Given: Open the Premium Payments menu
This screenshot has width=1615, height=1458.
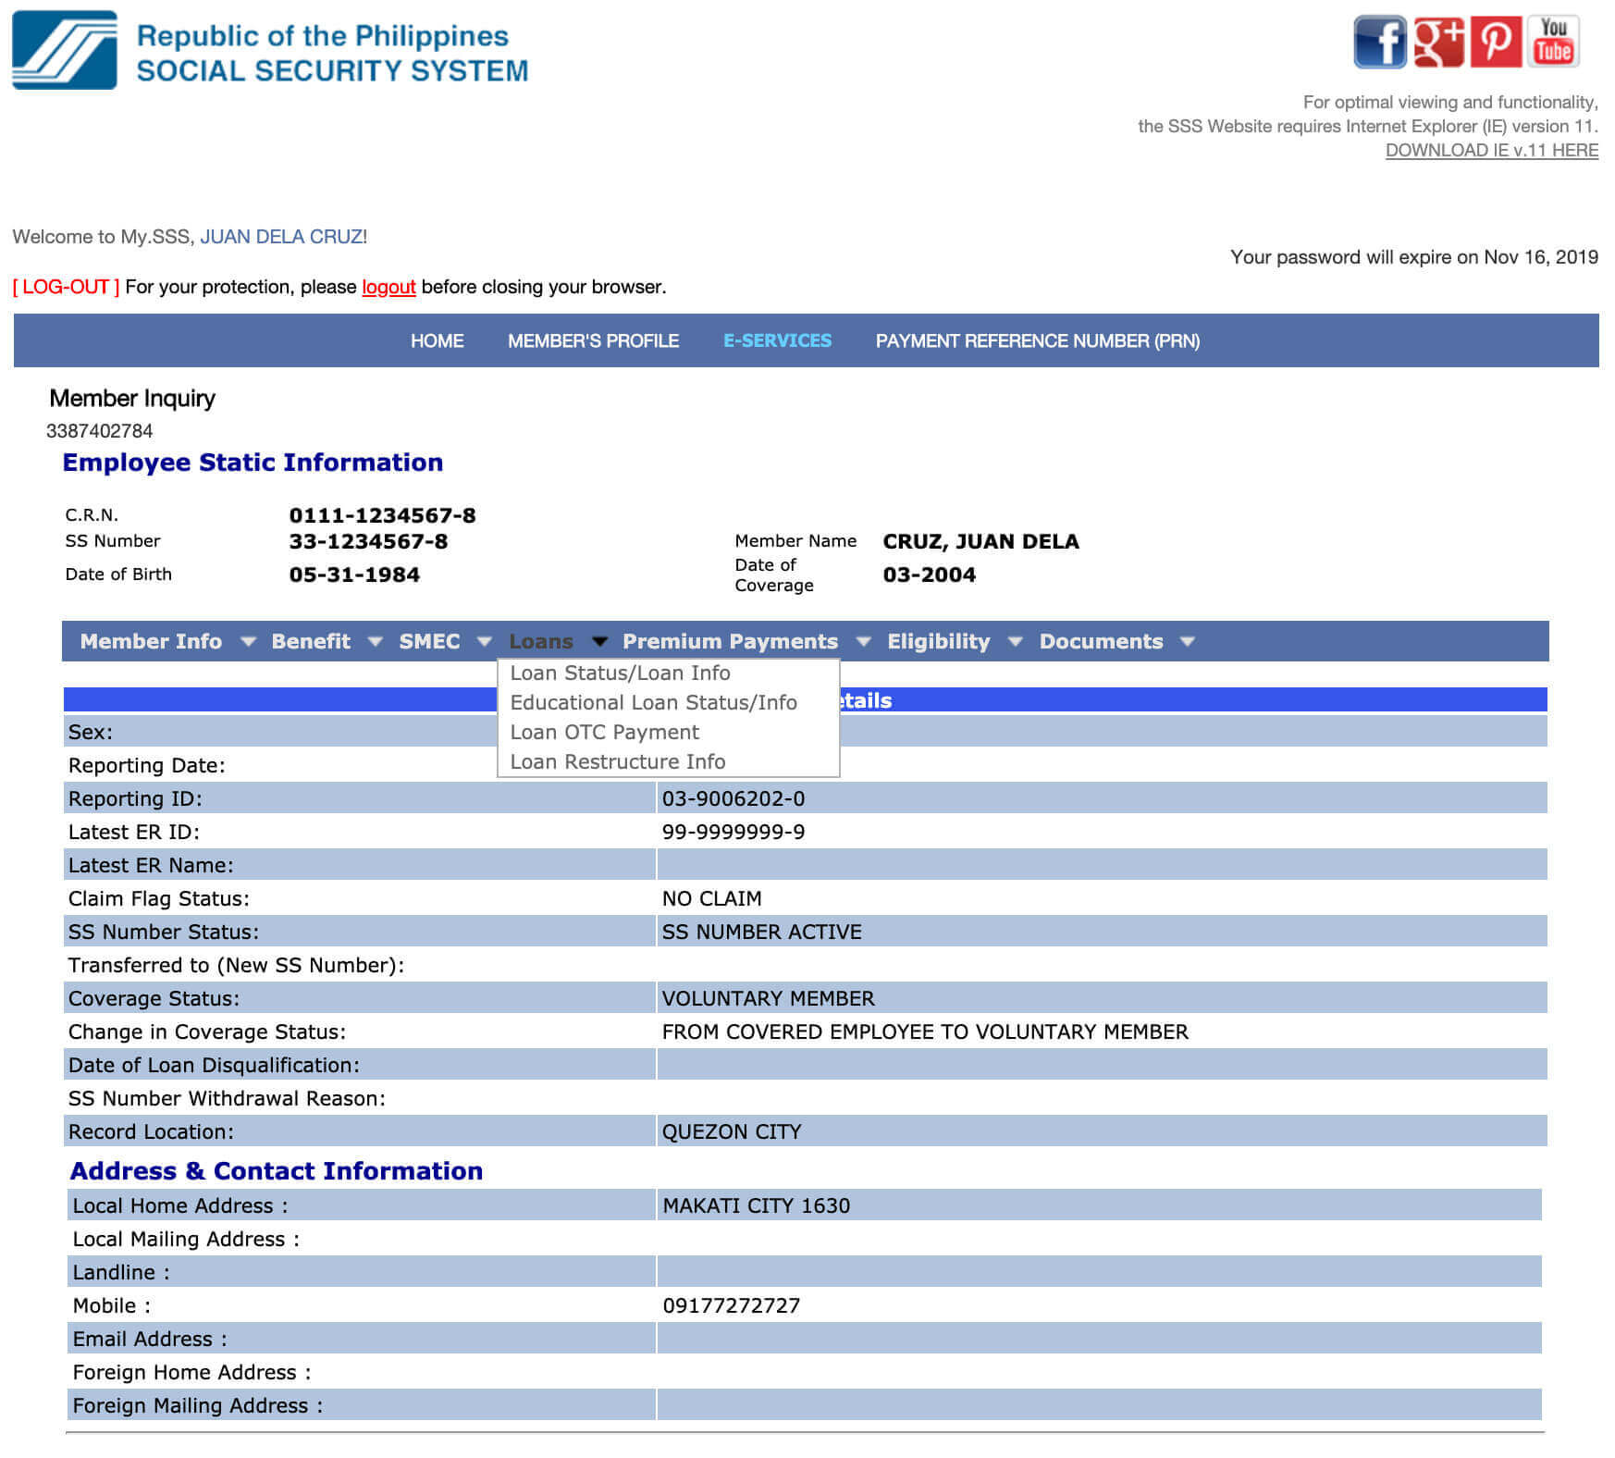Looking at the screenshot, I should 730,641.
